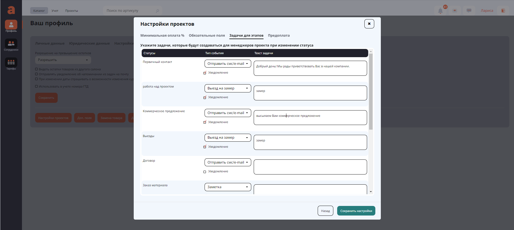Open the mail envelope icon
Image resolution: width=514 pixels, height=230 pixels.
(x=455, y=11)
